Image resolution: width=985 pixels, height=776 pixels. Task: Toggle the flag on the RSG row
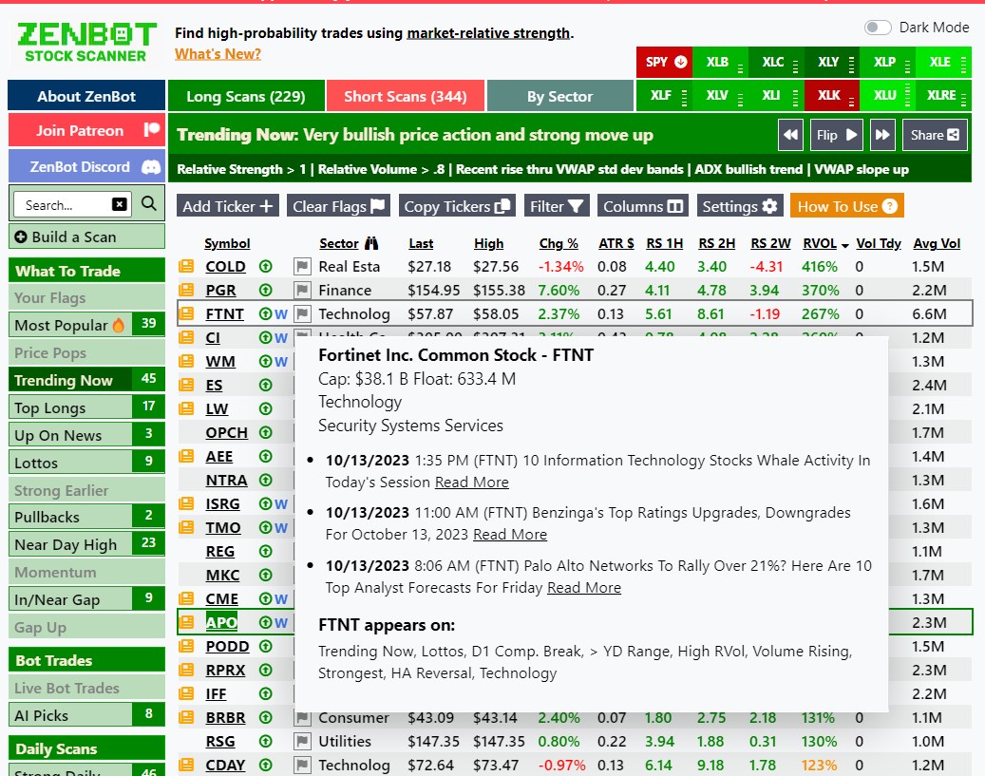(x=302, y=741)
